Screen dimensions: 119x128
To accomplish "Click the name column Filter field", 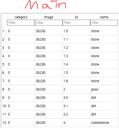I will point(104,22).
